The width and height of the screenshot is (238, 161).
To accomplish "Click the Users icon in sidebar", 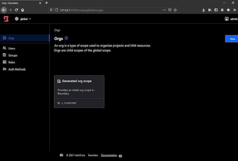I will tap(4, 48).
